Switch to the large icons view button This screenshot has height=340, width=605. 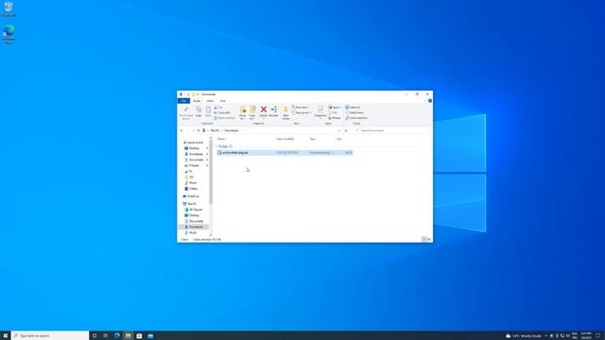click(x=428, y=239)
